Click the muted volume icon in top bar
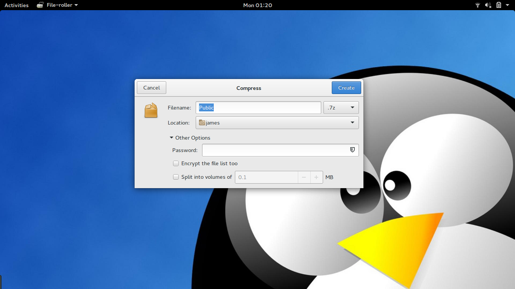 [x=488, y=5]
